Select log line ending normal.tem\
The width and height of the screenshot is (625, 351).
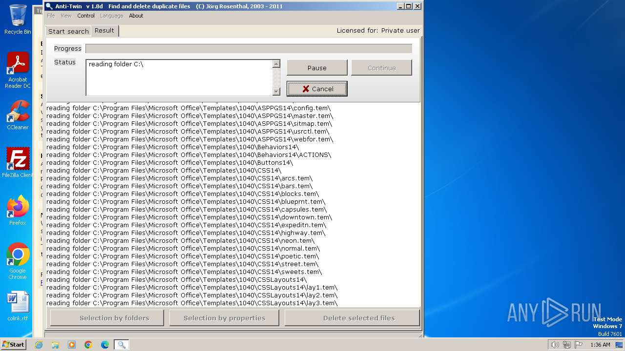point(183,249)
